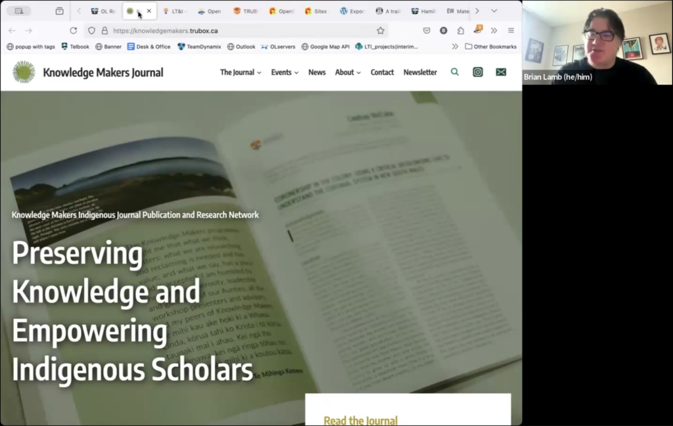This screenshot has height=426, width=673.
Task: Switch to the A trail tab
Action: tap(388, 11)
